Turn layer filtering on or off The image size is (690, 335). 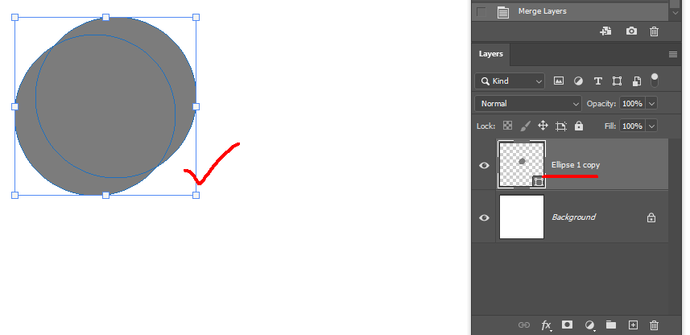[x=655, y=80]
